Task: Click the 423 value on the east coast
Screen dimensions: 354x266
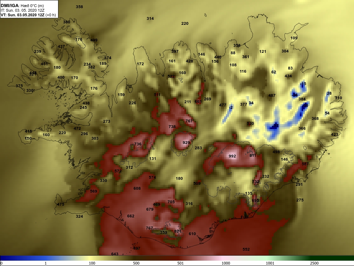Action: 335,134
